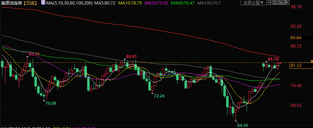The width and height of the screenshot is (313, 128).
Task: Select the MA5:80.72 white legend
Action: coord(105,3)
